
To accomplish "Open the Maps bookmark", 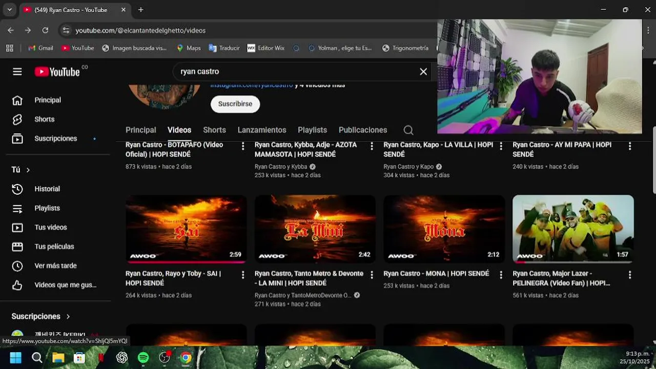I will [188, 48].
